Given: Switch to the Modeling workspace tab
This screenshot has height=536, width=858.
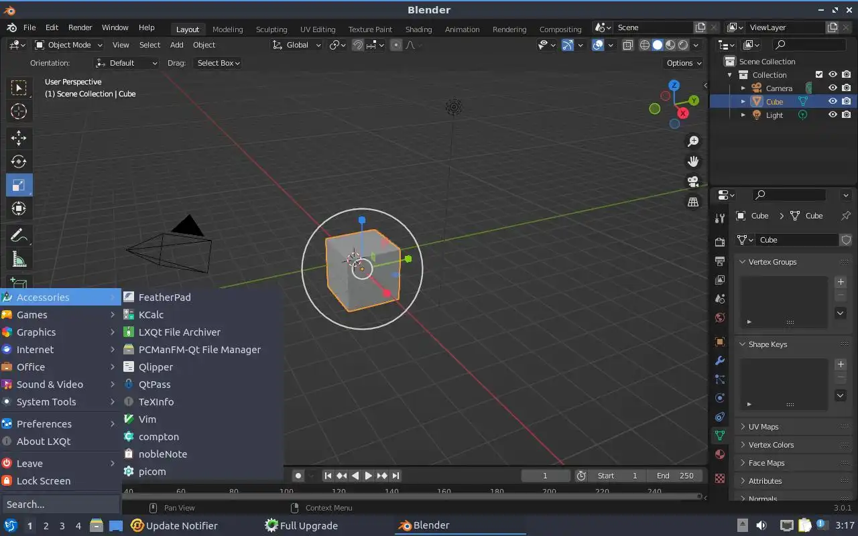Looking at the screenshot, I should 227,29.
